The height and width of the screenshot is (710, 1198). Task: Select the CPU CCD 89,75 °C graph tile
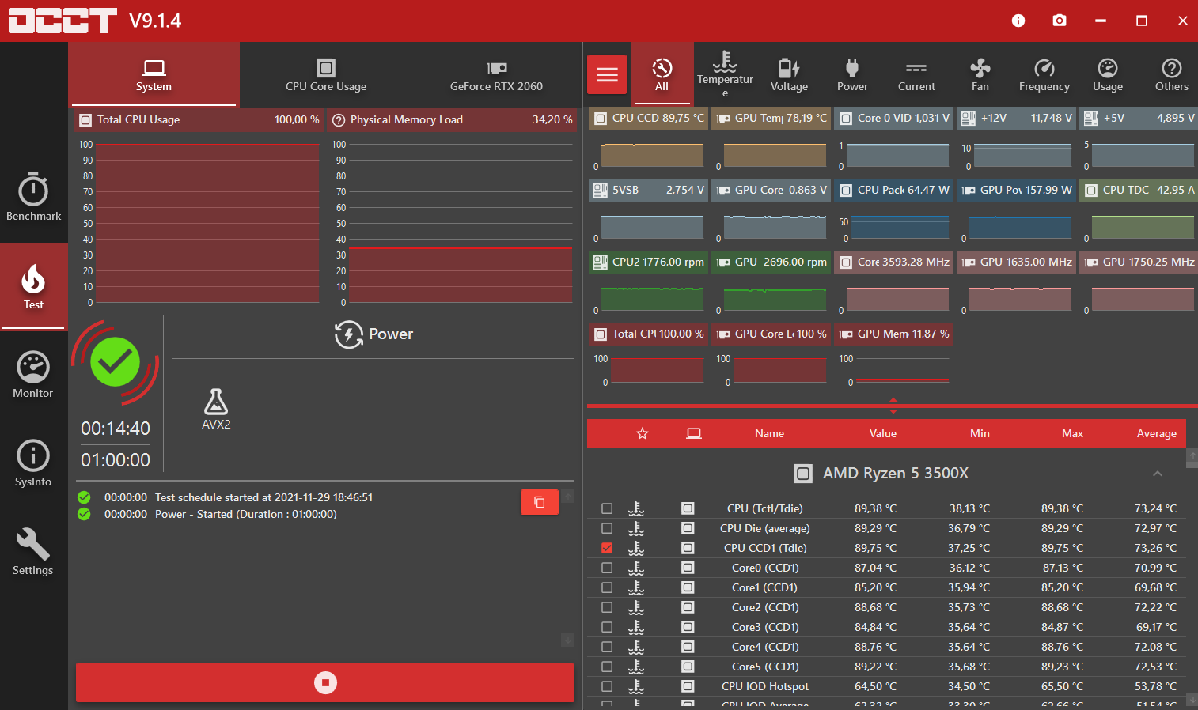tap(648, 119)
